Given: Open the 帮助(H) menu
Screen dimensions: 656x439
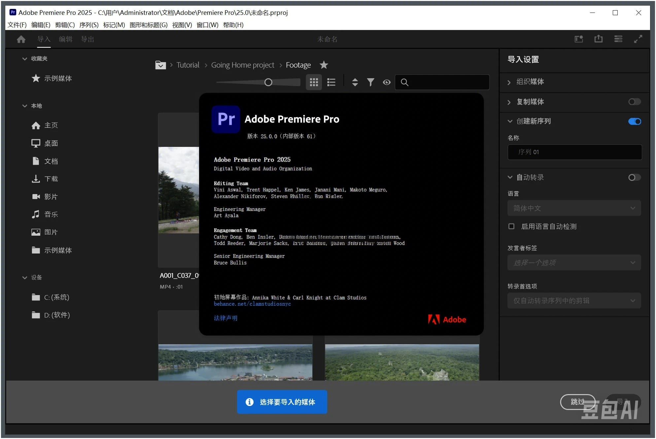Looking at the screenshot, I should (233, 25).
